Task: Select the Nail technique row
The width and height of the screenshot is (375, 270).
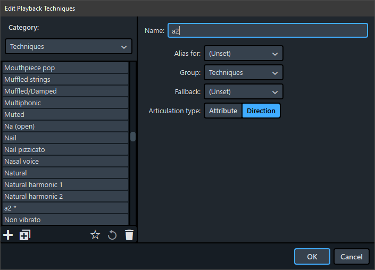Action: [65, 138]
